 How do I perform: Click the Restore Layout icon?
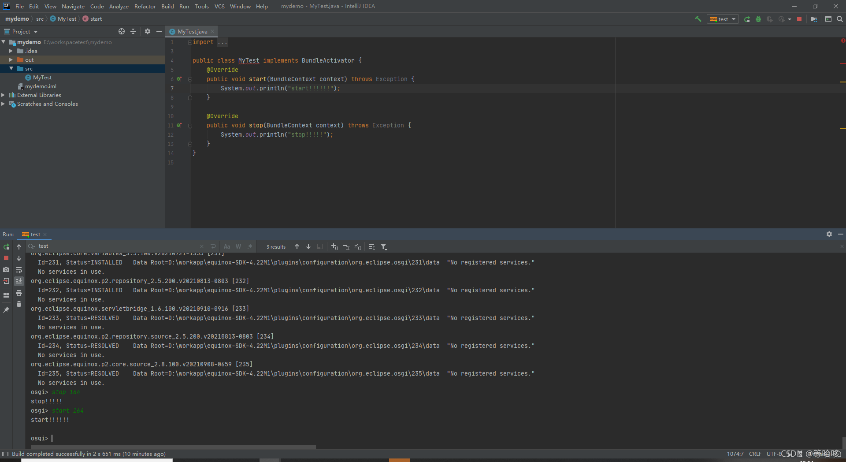coord(6,295)
